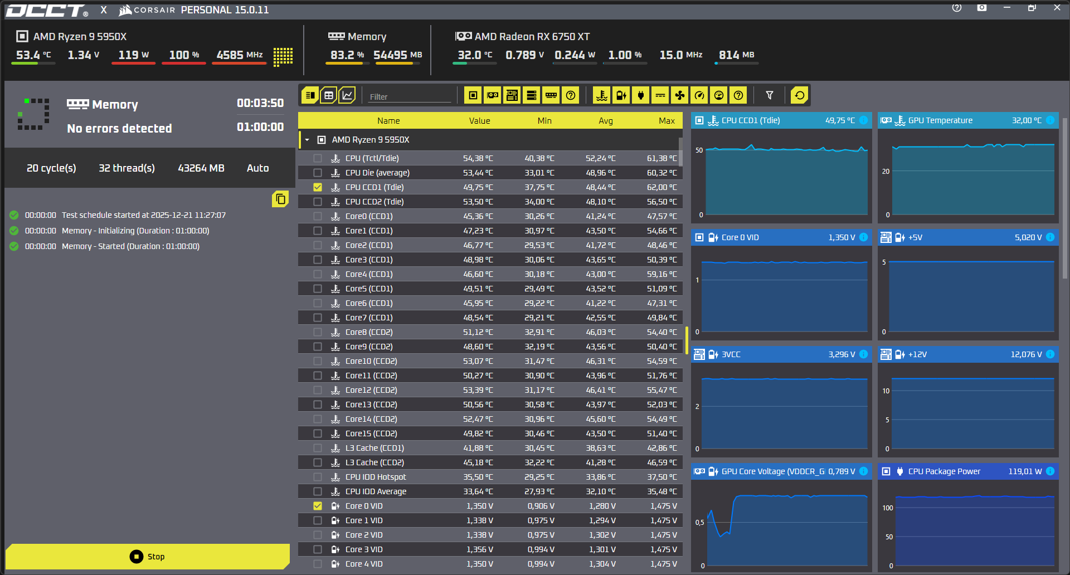Viewport: 1070px width, 575px height.
Task: Uncheck the CPU CCD1 (Tdie) checkbox
Action: click(318, 187)
